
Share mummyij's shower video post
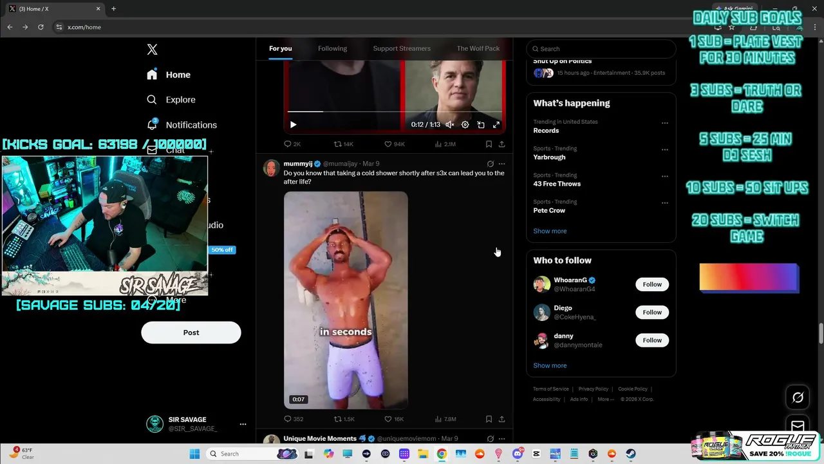coord(501,419)
